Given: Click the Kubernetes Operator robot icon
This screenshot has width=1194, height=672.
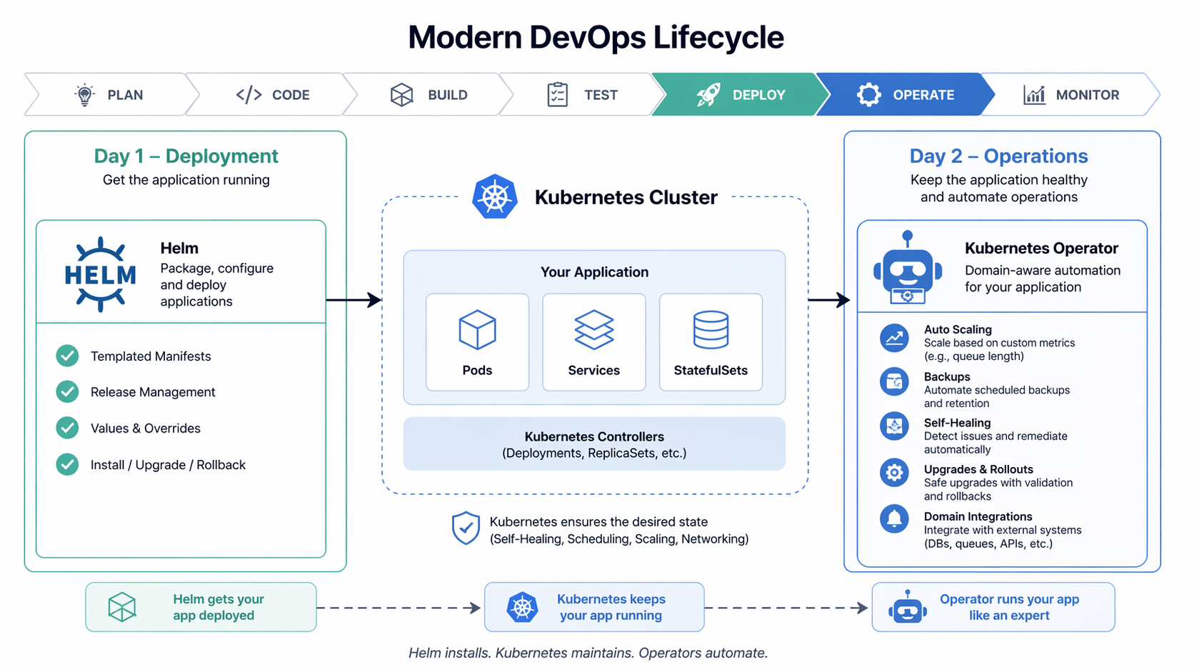Looking at the screenshot, I should tap(908, 268).
